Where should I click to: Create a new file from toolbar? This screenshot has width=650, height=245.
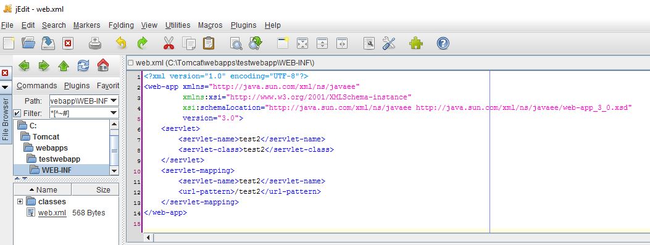pos(9,43)
